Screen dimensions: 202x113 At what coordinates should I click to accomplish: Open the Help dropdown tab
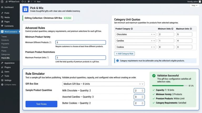pyautogui.click(x=194, y=6)
